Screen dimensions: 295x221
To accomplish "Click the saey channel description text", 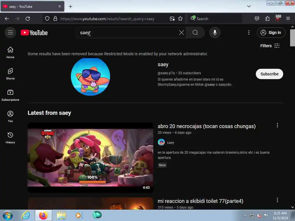I will [x=195, y=82].
